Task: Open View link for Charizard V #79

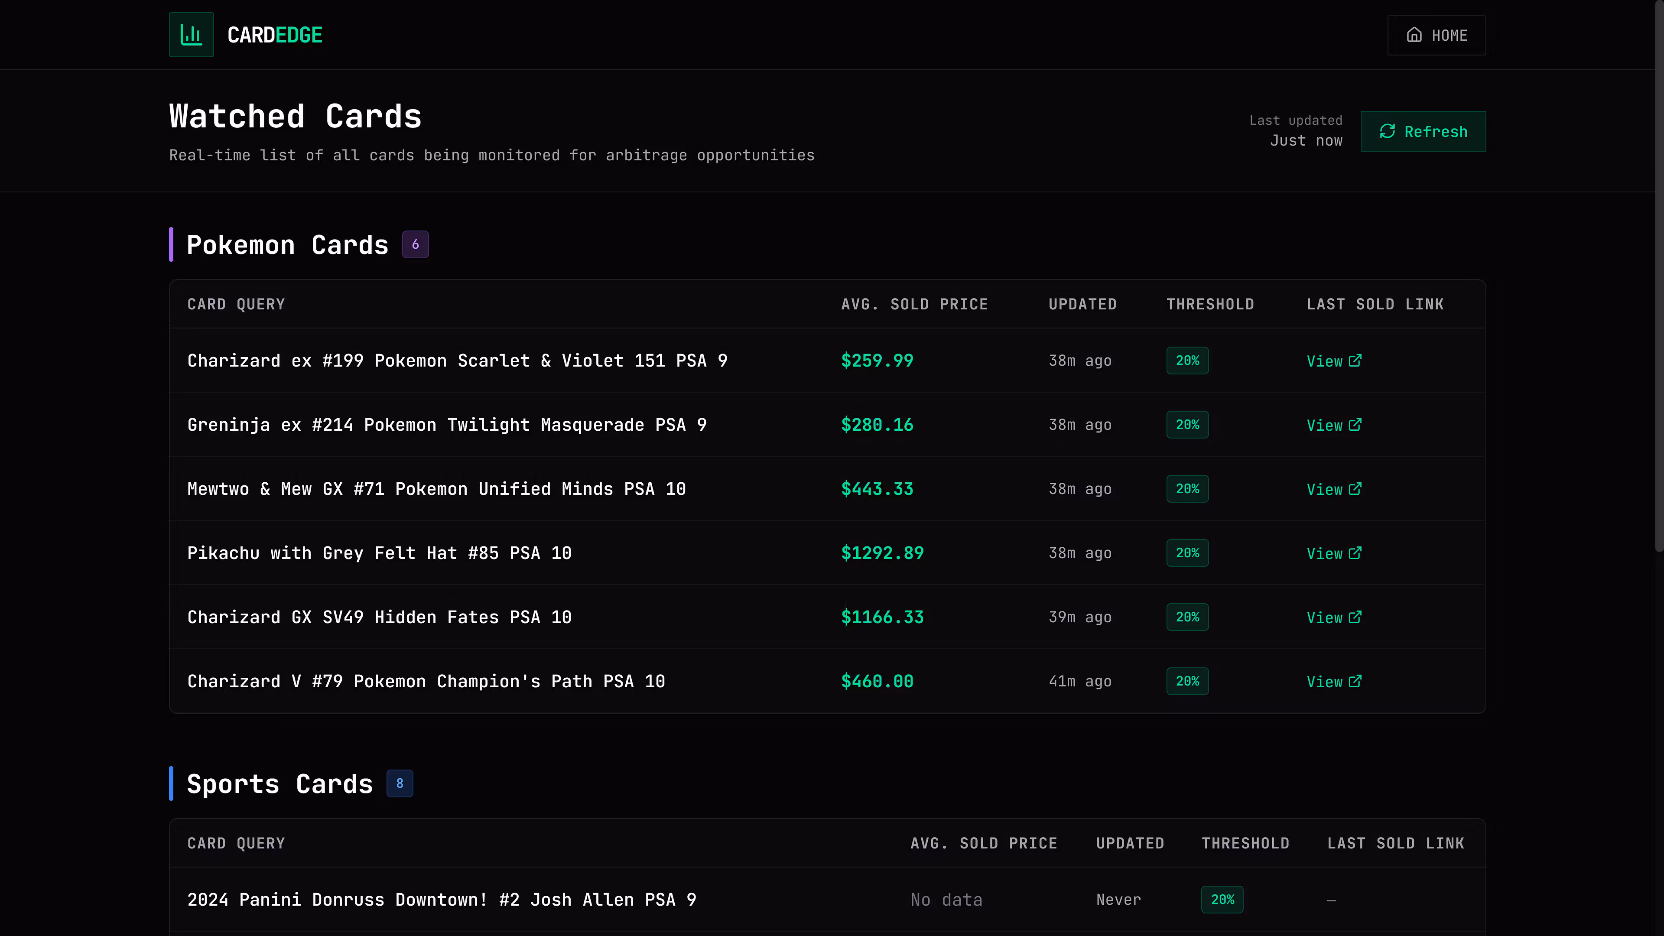Action: (x=1334, y=682)
